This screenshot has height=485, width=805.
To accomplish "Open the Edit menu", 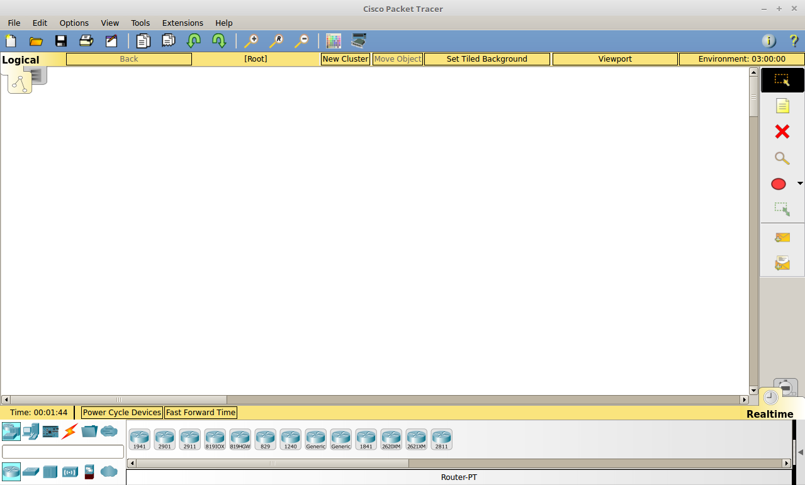I will (40, 23).
